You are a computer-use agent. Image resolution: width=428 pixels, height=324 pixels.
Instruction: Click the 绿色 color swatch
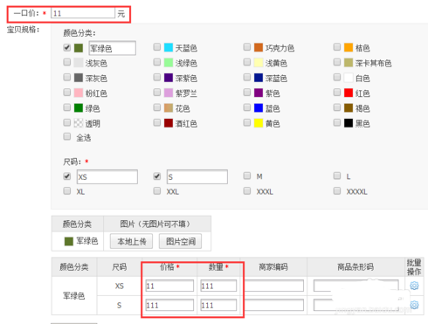tap(79, 108)
